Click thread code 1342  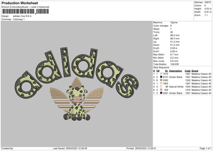click(x=188, y=80)
